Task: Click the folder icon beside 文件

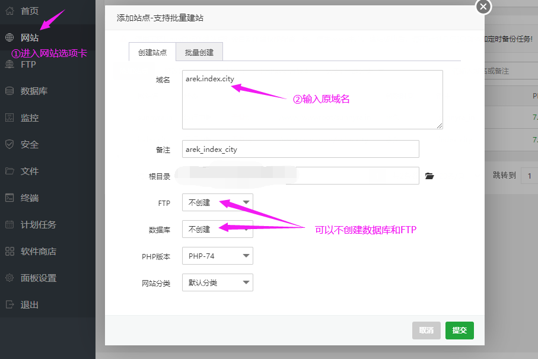Action: tap(9, 171)
